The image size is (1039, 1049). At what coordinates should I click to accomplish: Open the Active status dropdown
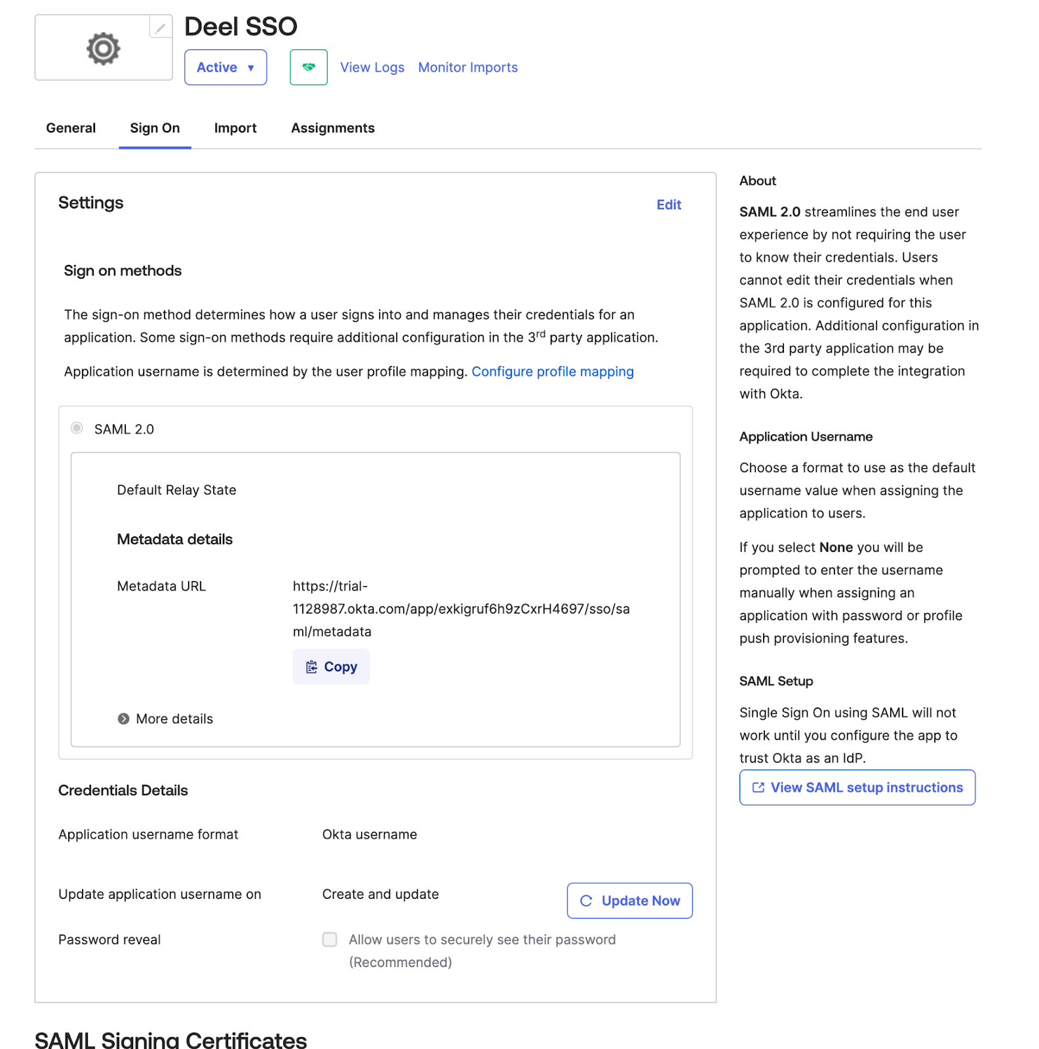pyautogui.click(x=225, y=68)
